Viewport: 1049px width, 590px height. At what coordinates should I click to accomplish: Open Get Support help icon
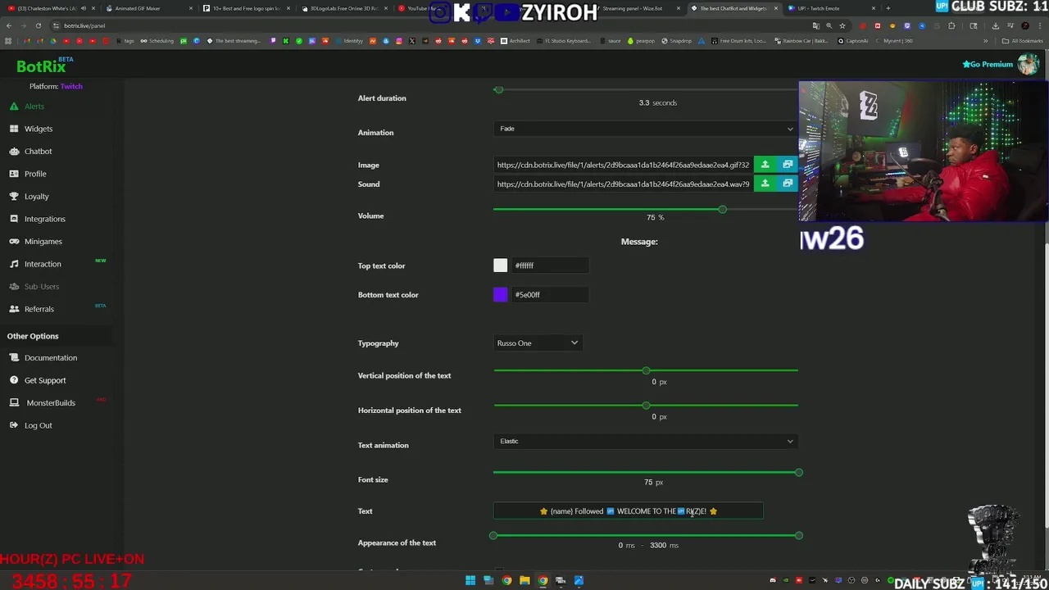14,380
